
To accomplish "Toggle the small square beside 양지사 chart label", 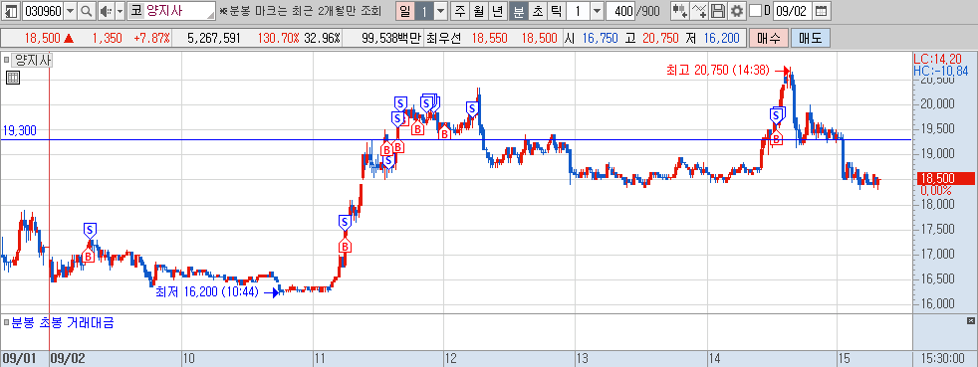I will [x=6, y=61].
